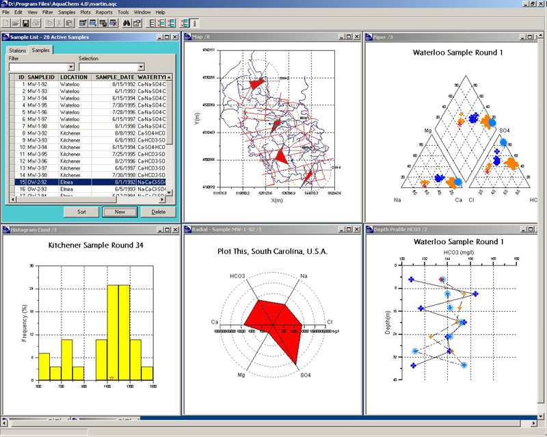Click the Radial window title icon
Image resolution: width=547 pixels, height=437 pixels.
[x=187, y=229]
